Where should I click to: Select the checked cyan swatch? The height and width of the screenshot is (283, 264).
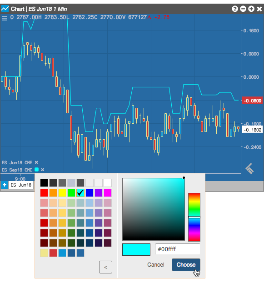(x=80, y=193)
